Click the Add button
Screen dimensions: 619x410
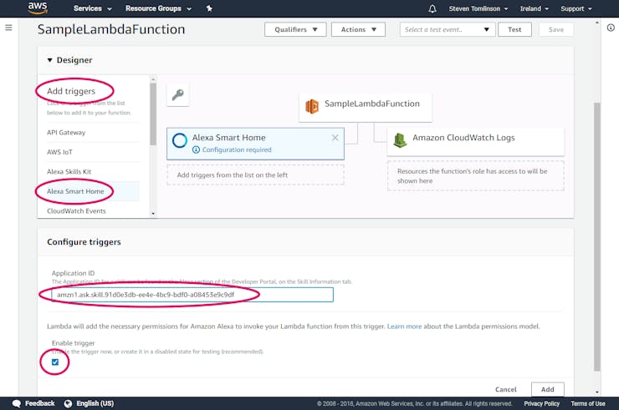548,389
